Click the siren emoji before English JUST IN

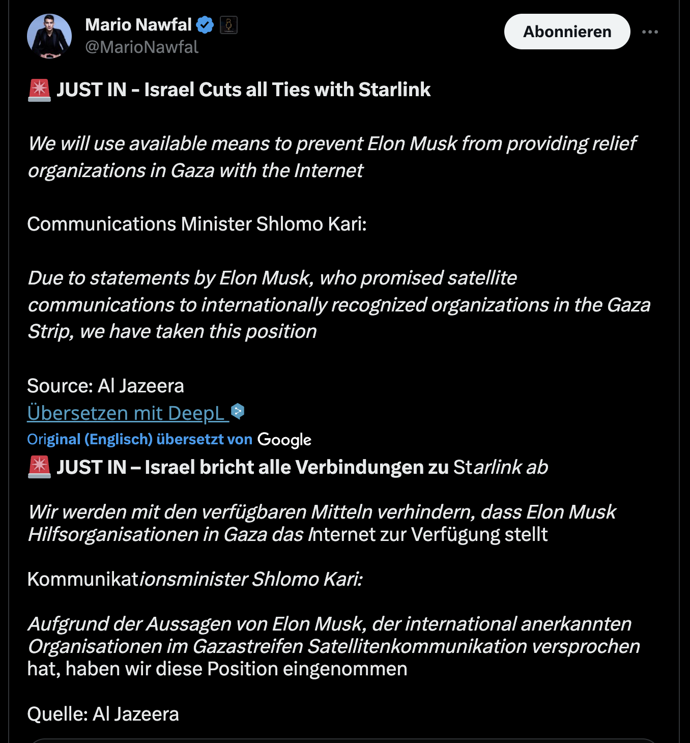[x=39, y=90]
